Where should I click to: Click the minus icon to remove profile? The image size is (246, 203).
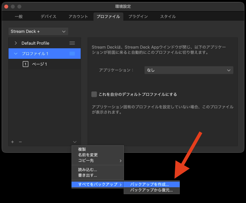tap(20, 142)
